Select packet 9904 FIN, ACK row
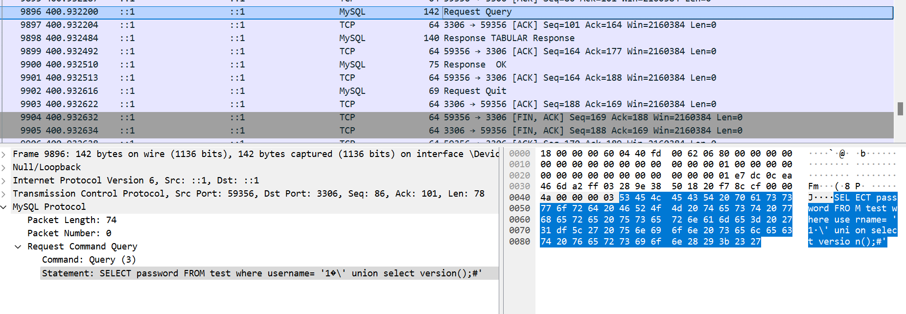906x314 pixels. point(537,117)
